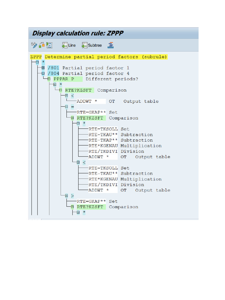The image size is (225, 300).
Task: Click the text 'Partial period factor 4'
Action: [96, 73]
